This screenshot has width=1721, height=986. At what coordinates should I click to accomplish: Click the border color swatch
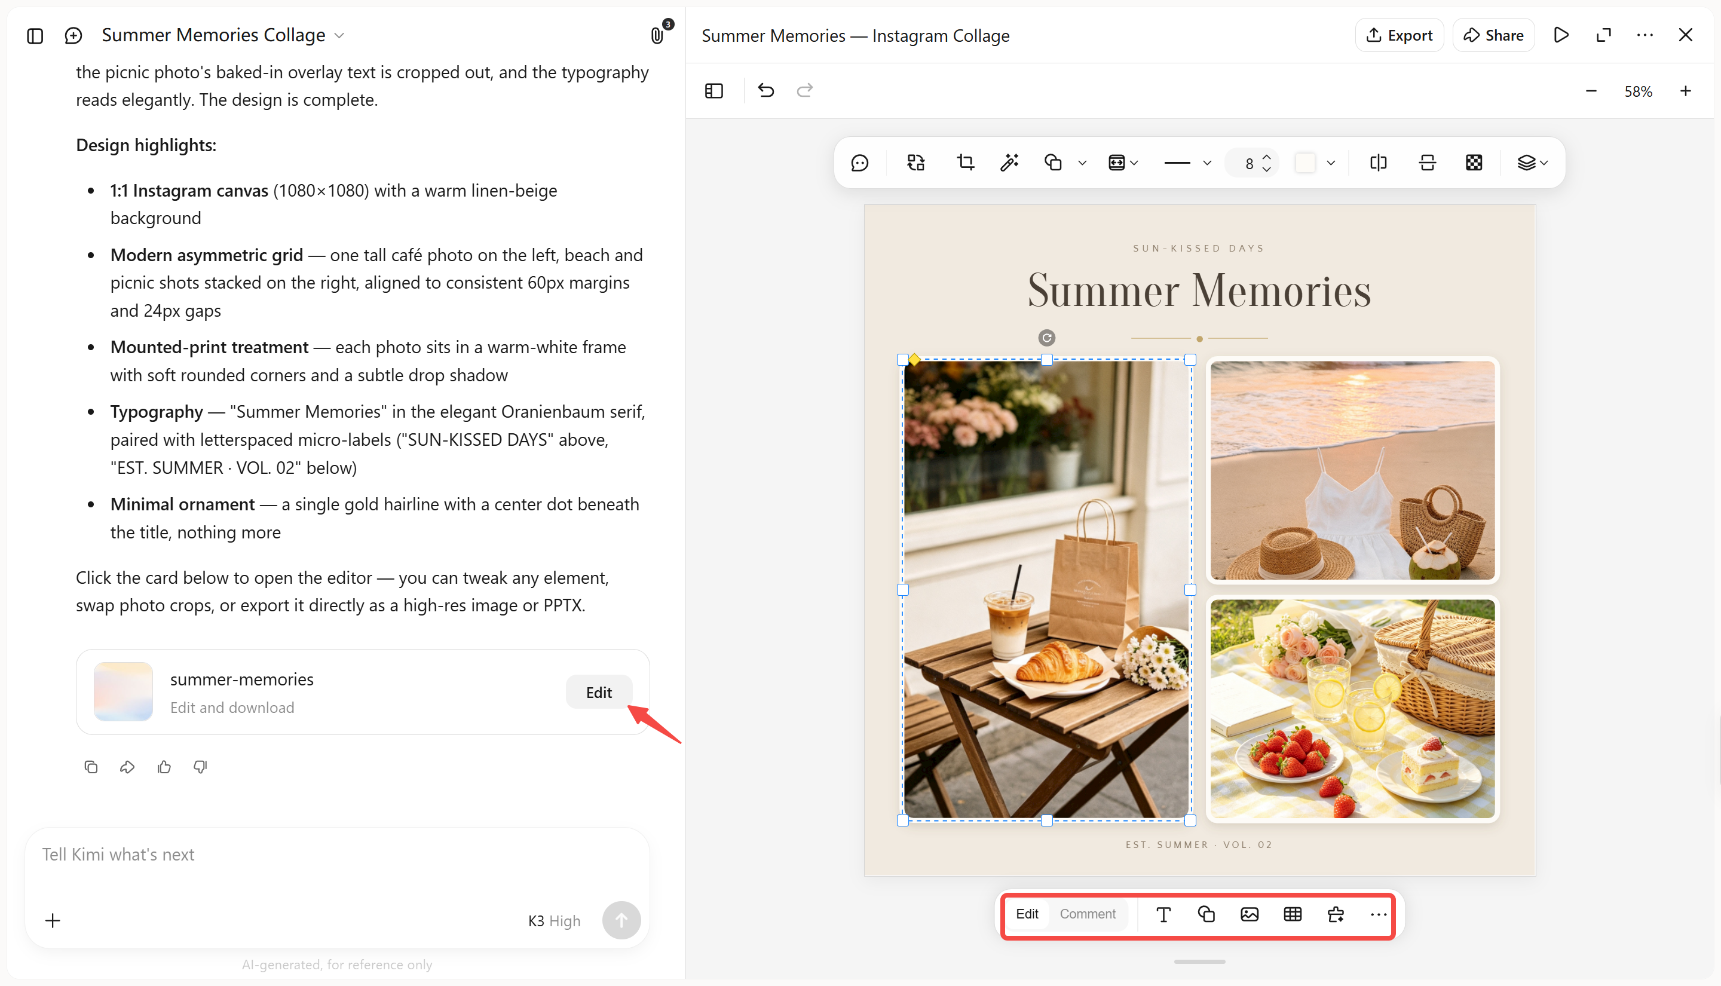click(x=1305, y=163)
